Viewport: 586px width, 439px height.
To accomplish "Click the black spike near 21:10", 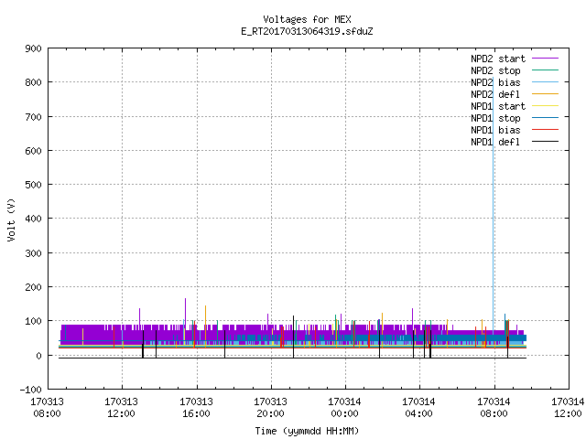I will coord(293,336).
